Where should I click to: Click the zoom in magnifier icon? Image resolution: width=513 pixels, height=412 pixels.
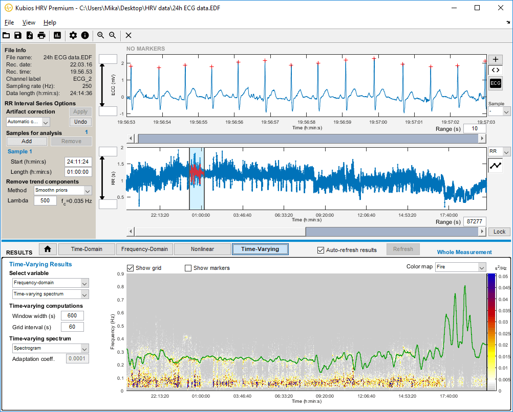(100, 35)
